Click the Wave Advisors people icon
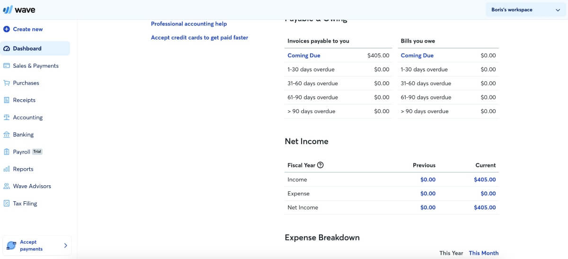This screenshot has width=568, height=259. pos(6,186)
